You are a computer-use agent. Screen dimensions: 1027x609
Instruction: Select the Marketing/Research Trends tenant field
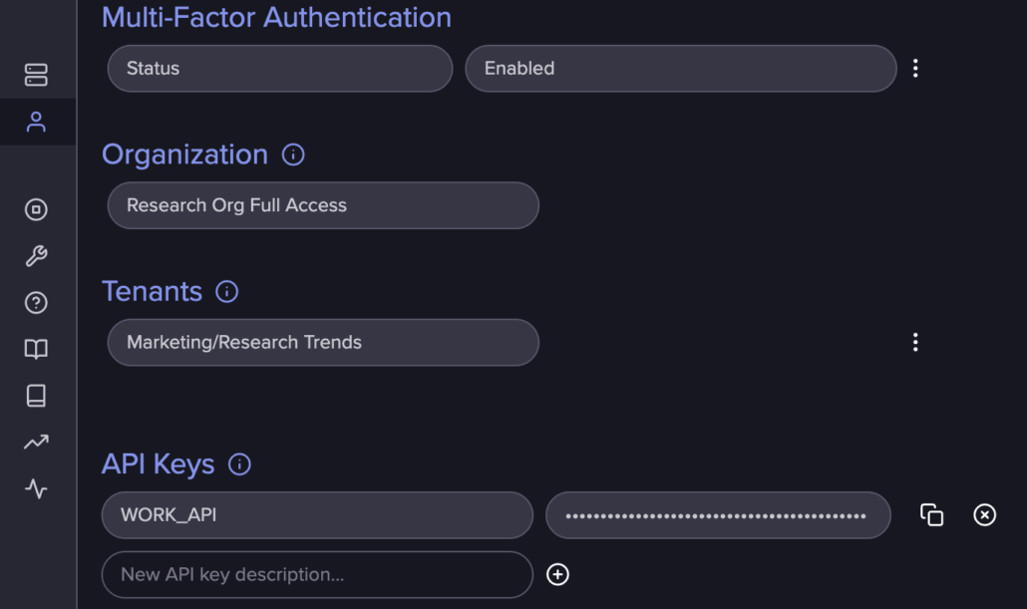pyautogui.click(x=322, y=343)
